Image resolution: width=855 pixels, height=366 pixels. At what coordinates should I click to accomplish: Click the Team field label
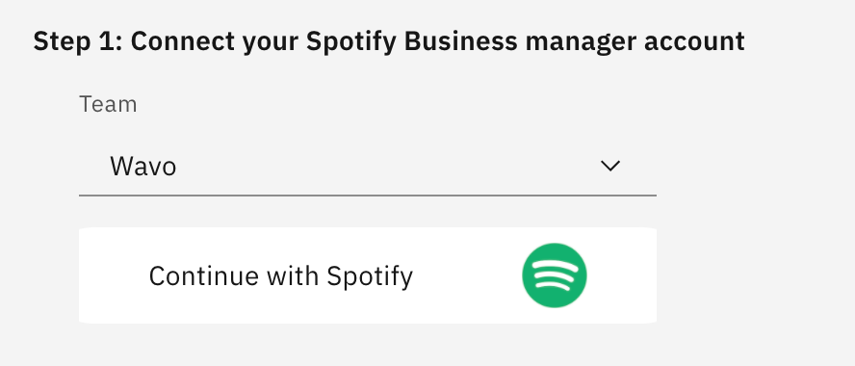coord(108,104)
